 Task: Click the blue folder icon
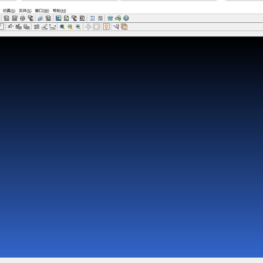(x=40, y=18)
